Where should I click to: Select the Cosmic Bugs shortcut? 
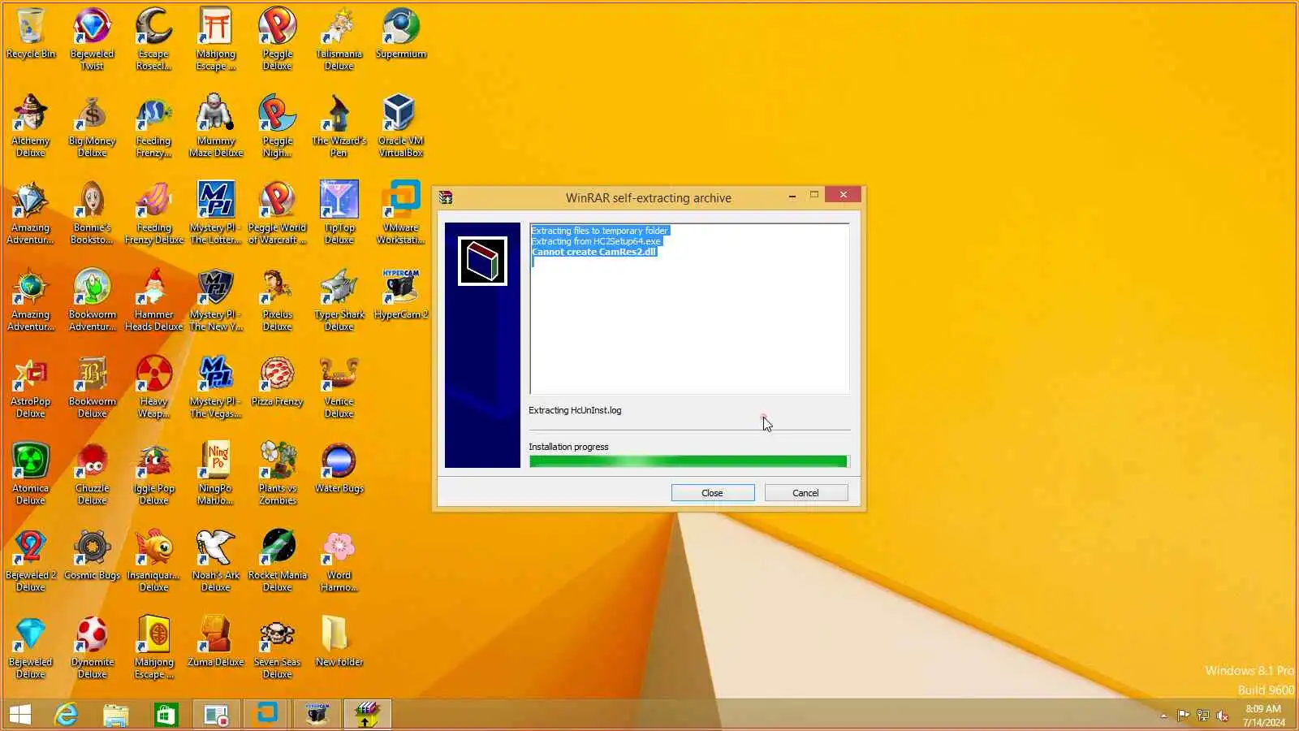click(x=93, y=556)
